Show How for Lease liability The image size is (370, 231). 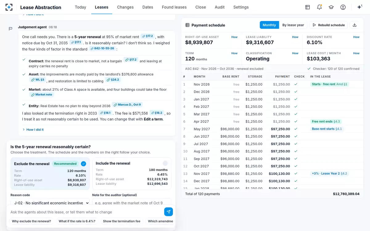click(x=295, y=37)
